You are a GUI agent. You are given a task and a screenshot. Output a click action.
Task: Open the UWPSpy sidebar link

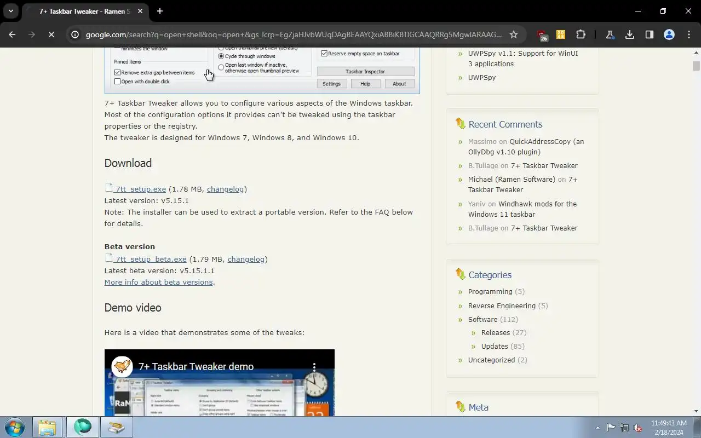(x=482, y=77)
